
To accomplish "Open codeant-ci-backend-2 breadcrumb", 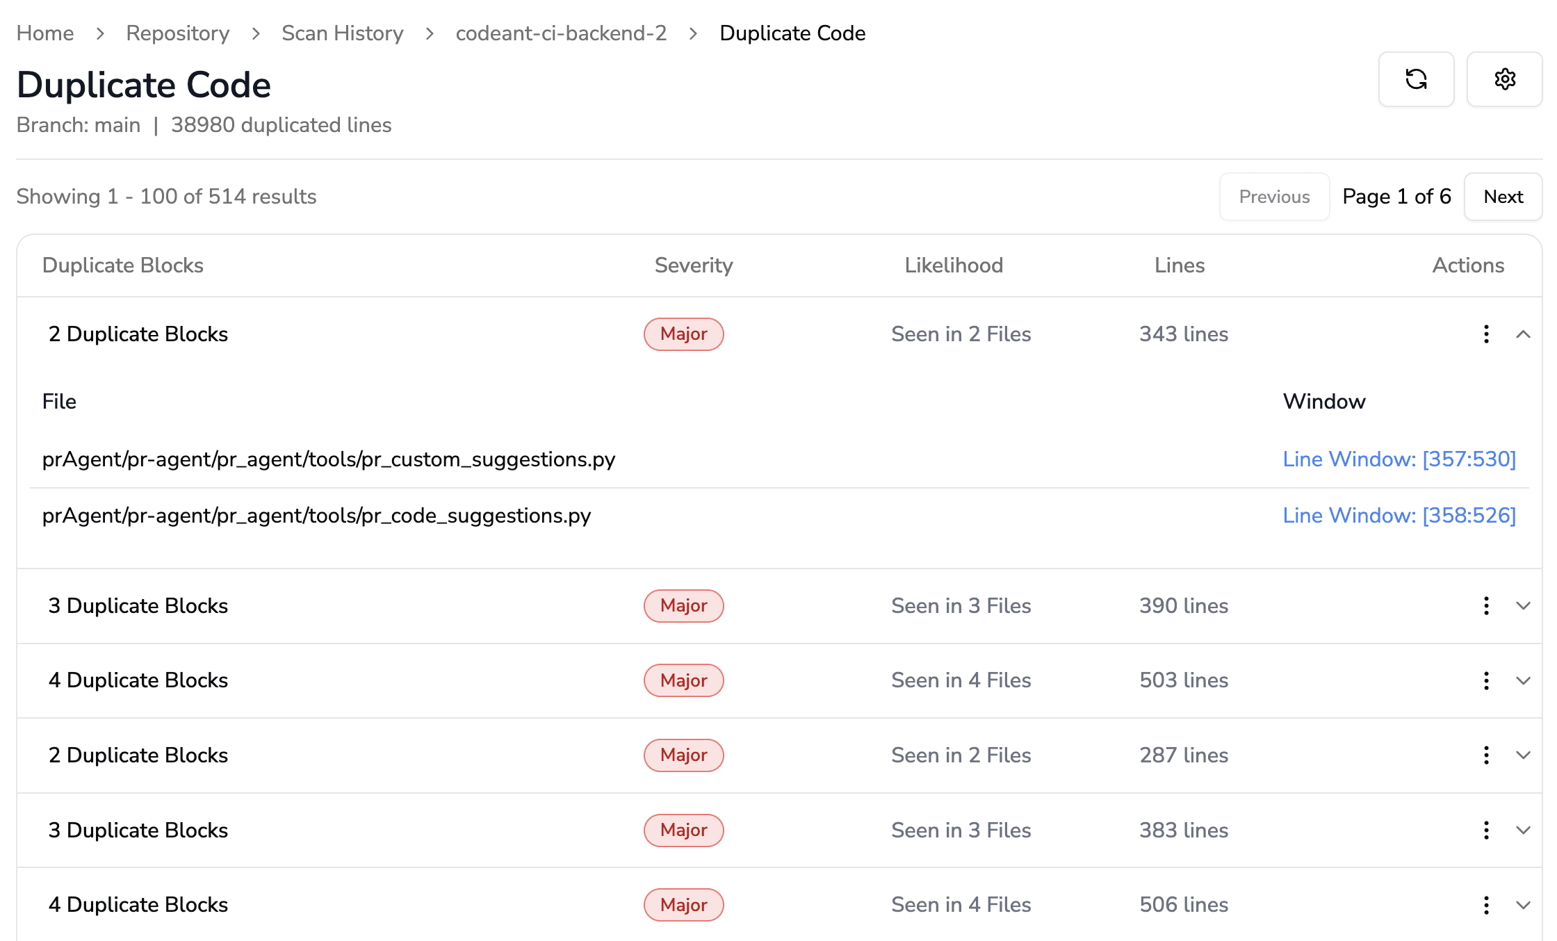I will (561, 33).
